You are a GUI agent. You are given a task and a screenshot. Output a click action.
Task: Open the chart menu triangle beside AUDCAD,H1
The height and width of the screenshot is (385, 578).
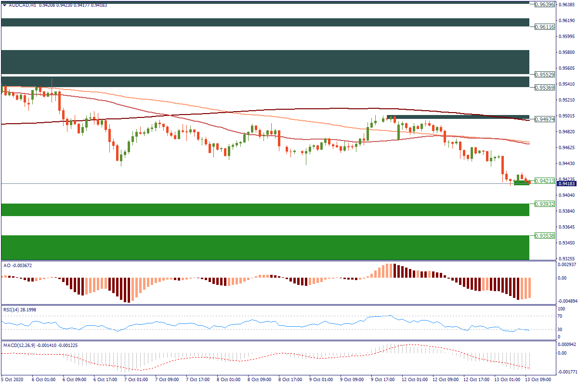4,5
